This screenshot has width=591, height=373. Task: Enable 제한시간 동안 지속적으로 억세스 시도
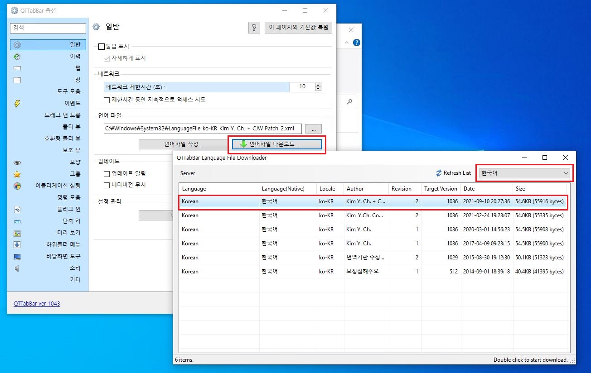coord(107,100)
